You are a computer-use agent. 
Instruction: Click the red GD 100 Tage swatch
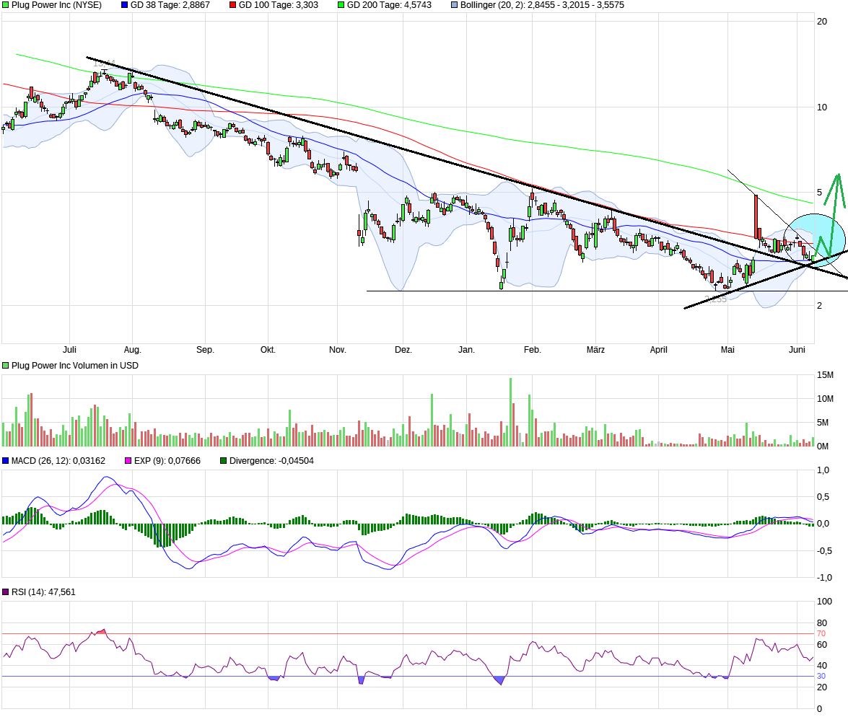[x=232, y=5]
